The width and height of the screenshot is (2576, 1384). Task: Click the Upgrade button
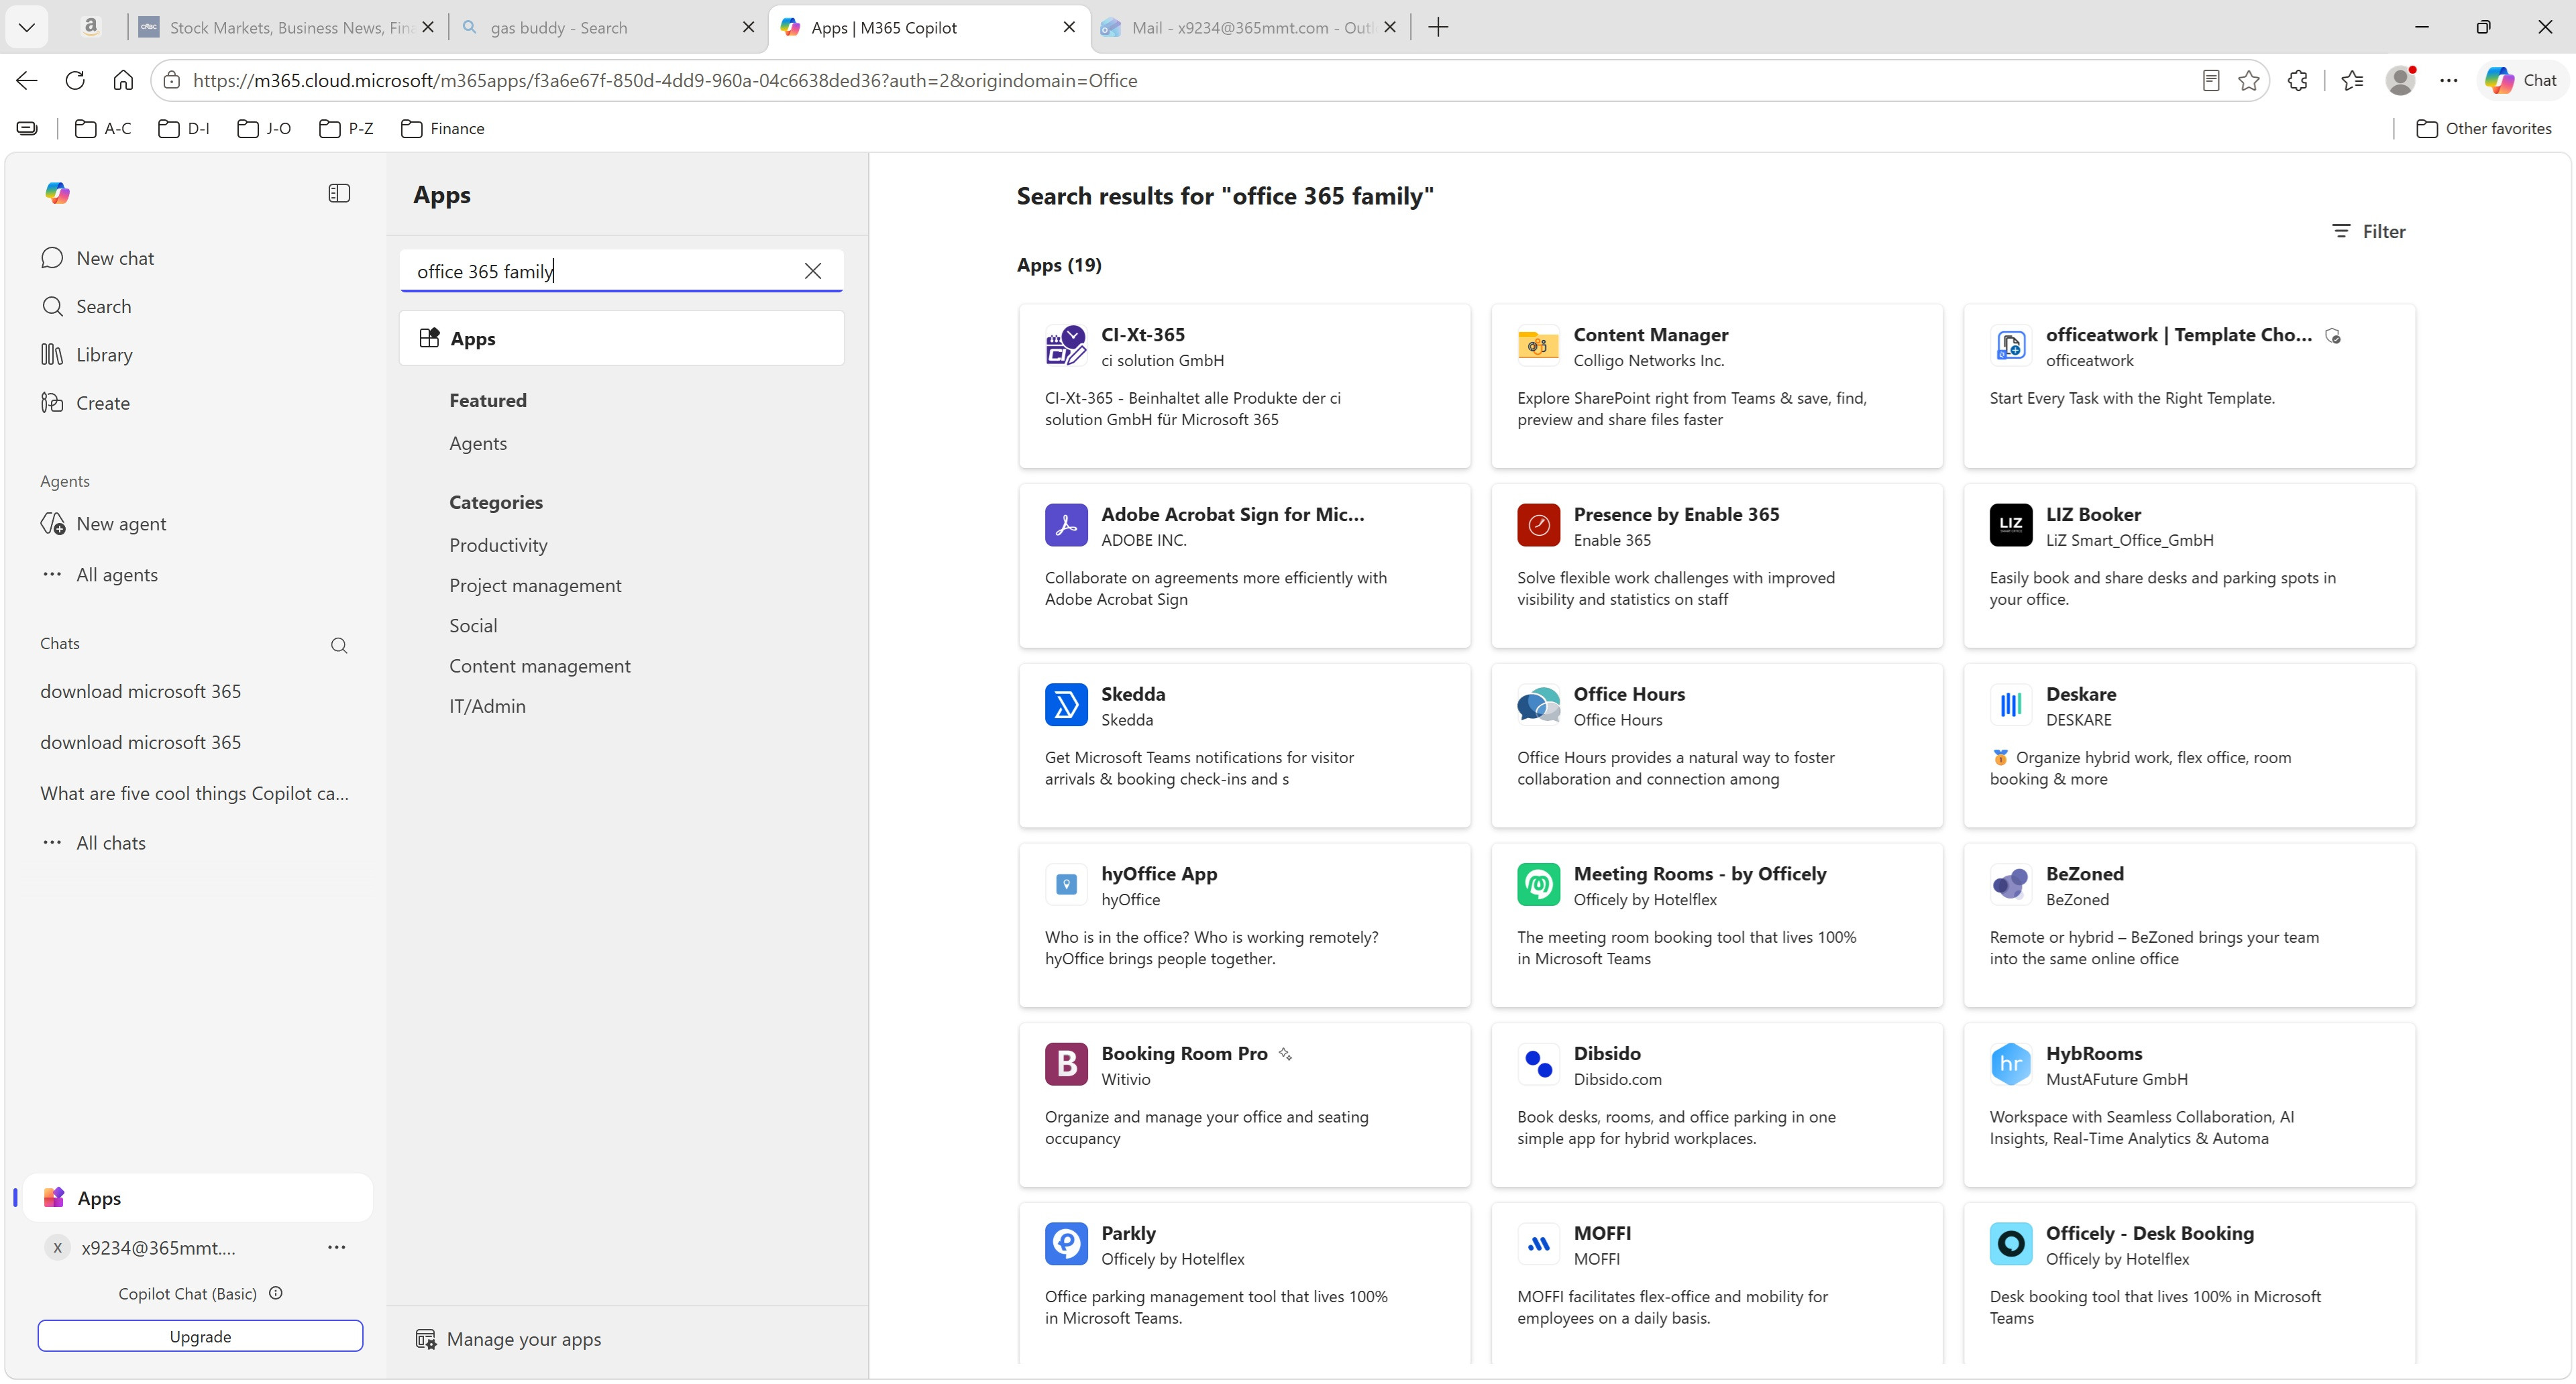200,1336
